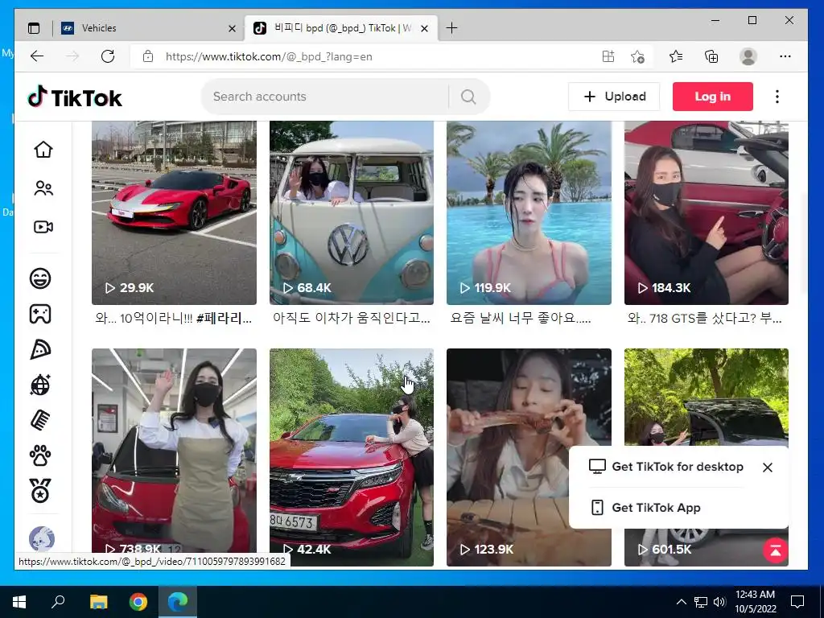Select the bpd TikTok tab
The height and width of the screenshot is (618, 824).
tap(341, 28)
